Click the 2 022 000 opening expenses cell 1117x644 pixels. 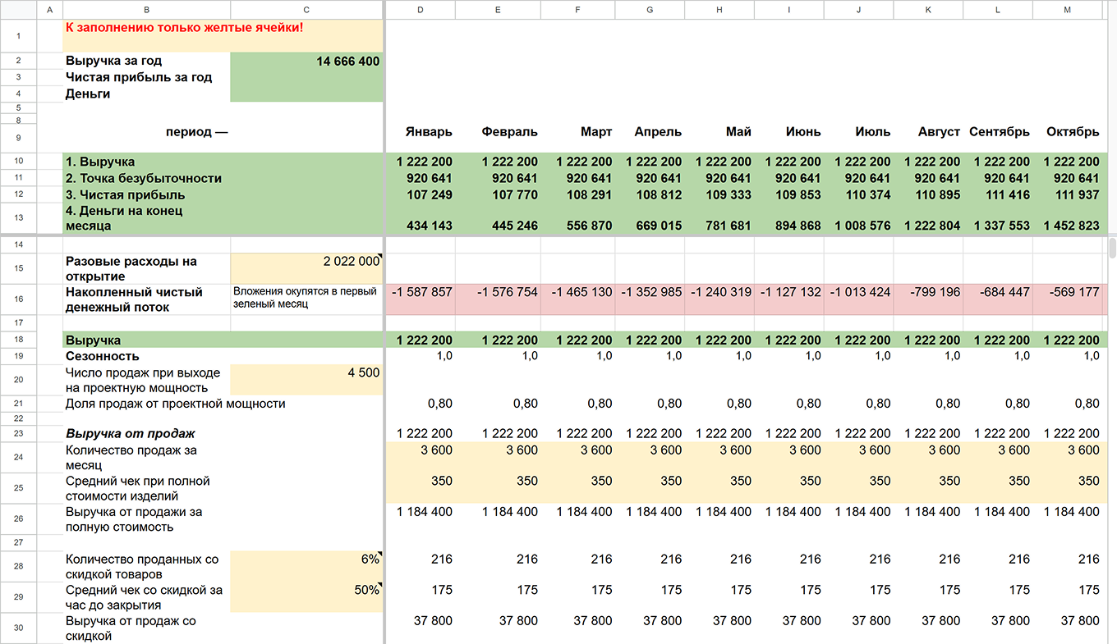pyautogui.click(x=306, y=268)
